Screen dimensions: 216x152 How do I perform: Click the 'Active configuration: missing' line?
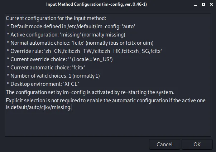[66, 35]
